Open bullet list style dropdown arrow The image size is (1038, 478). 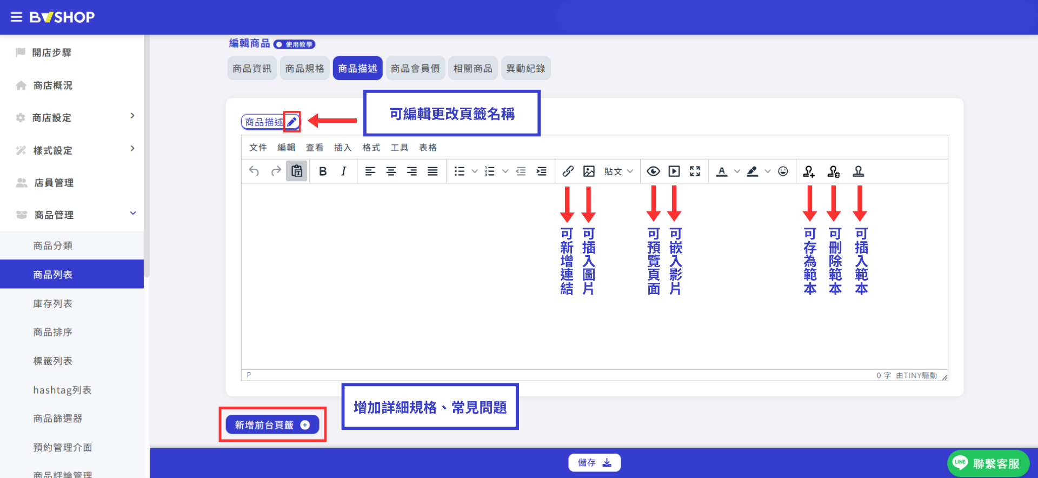pyautogui.click(x=475, y=171)
